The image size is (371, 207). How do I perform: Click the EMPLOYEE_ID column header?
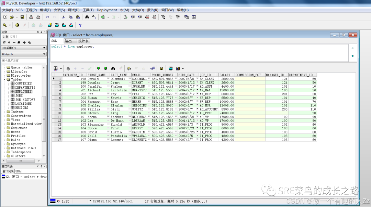[74, 75]
